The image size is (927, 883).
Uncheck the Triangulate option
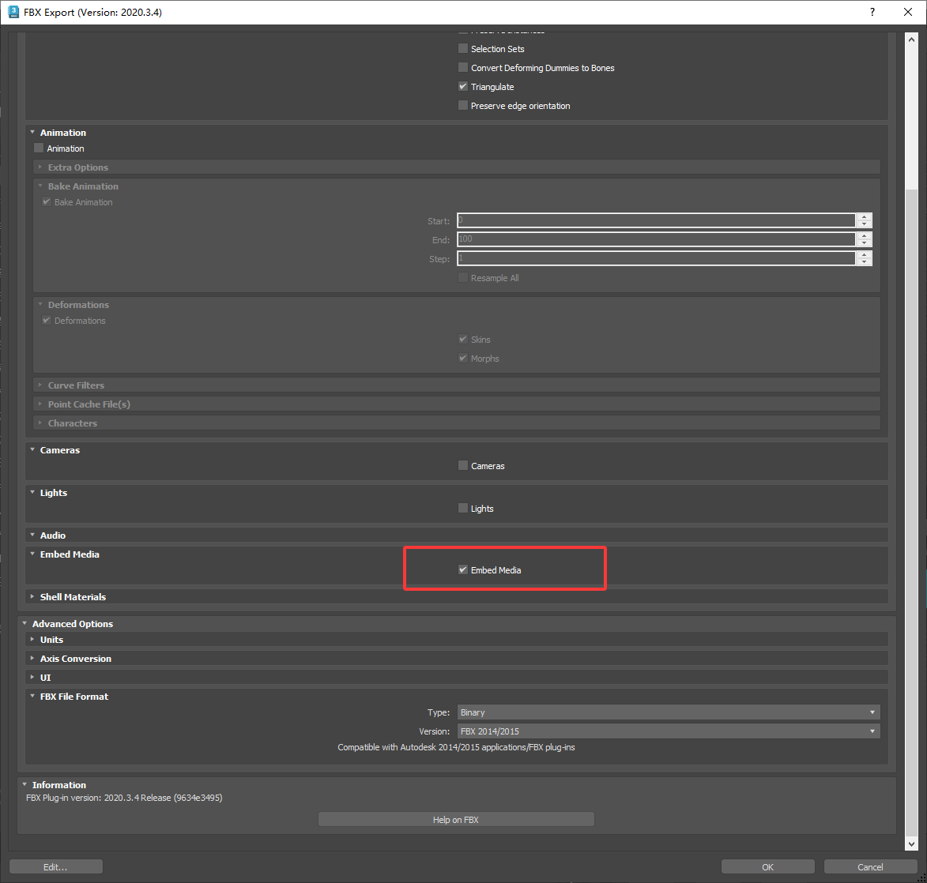click(x=463, y=86)
